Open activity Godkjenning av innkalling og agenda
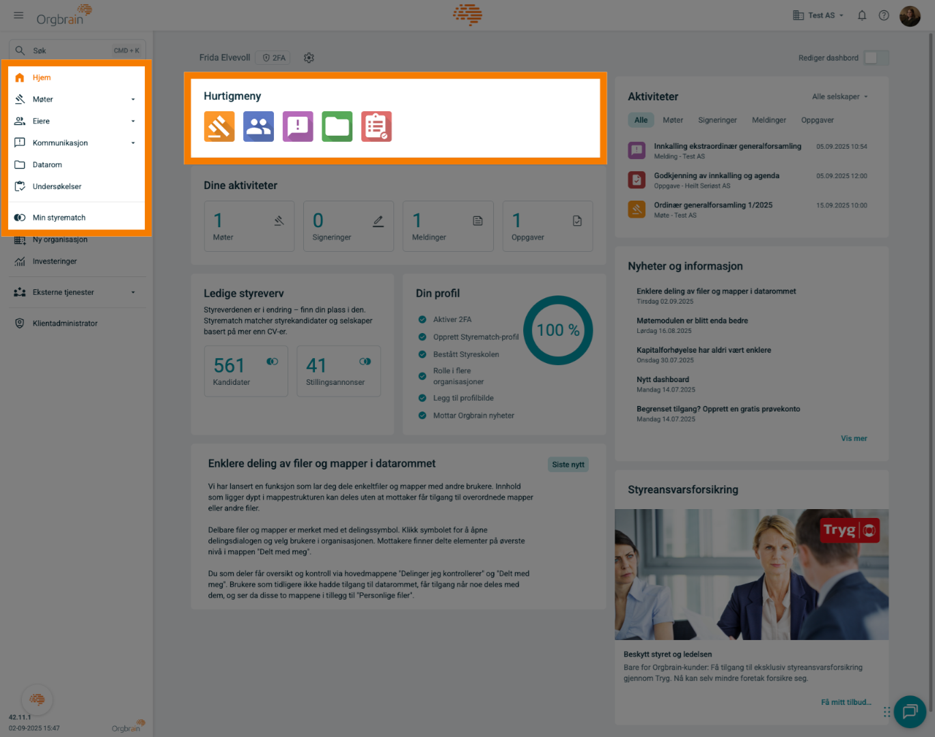The width and height of the screenshot is (935, 737). [716, 175]
